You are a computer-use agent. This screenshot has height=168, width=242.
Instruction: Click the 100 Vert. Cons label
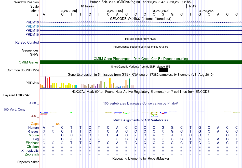[x=14, y=109]
